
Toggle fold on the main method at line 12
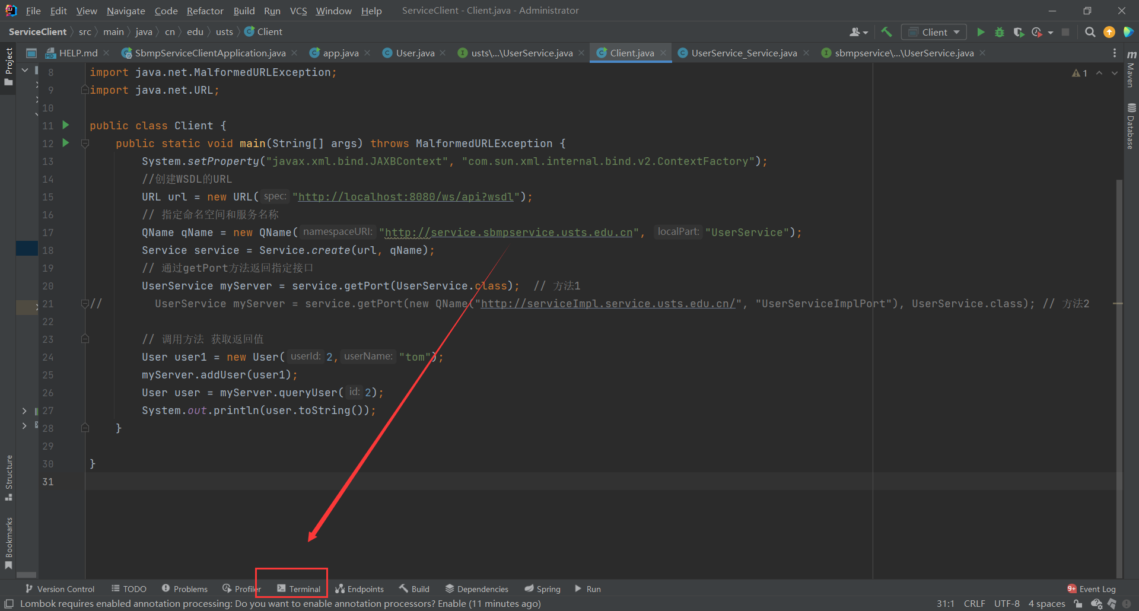85,143
